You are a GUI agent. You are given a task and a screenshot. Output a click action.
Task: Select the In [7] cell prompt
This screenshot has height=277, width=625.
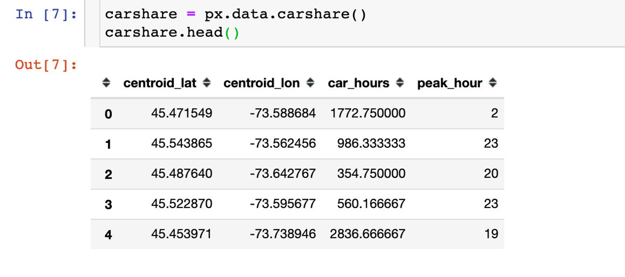[46, 14]
